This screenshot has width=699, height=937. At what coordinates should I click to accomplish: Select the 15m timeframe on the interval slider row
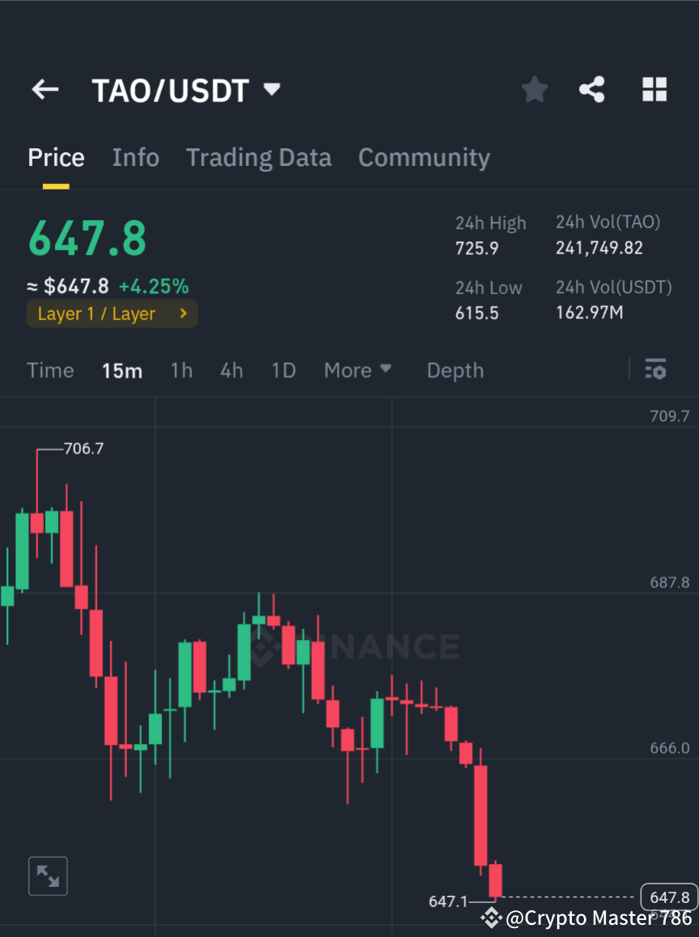click(122, 370)
